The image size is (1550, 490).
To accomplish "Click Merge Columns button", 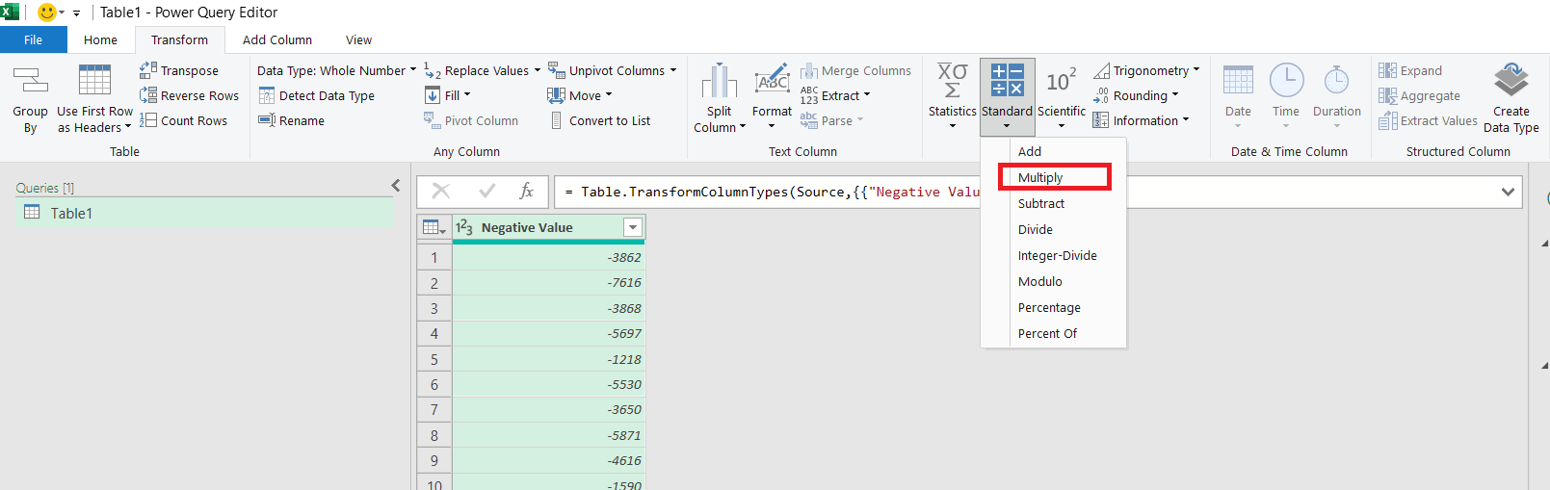I will click(x=855, y=70).
